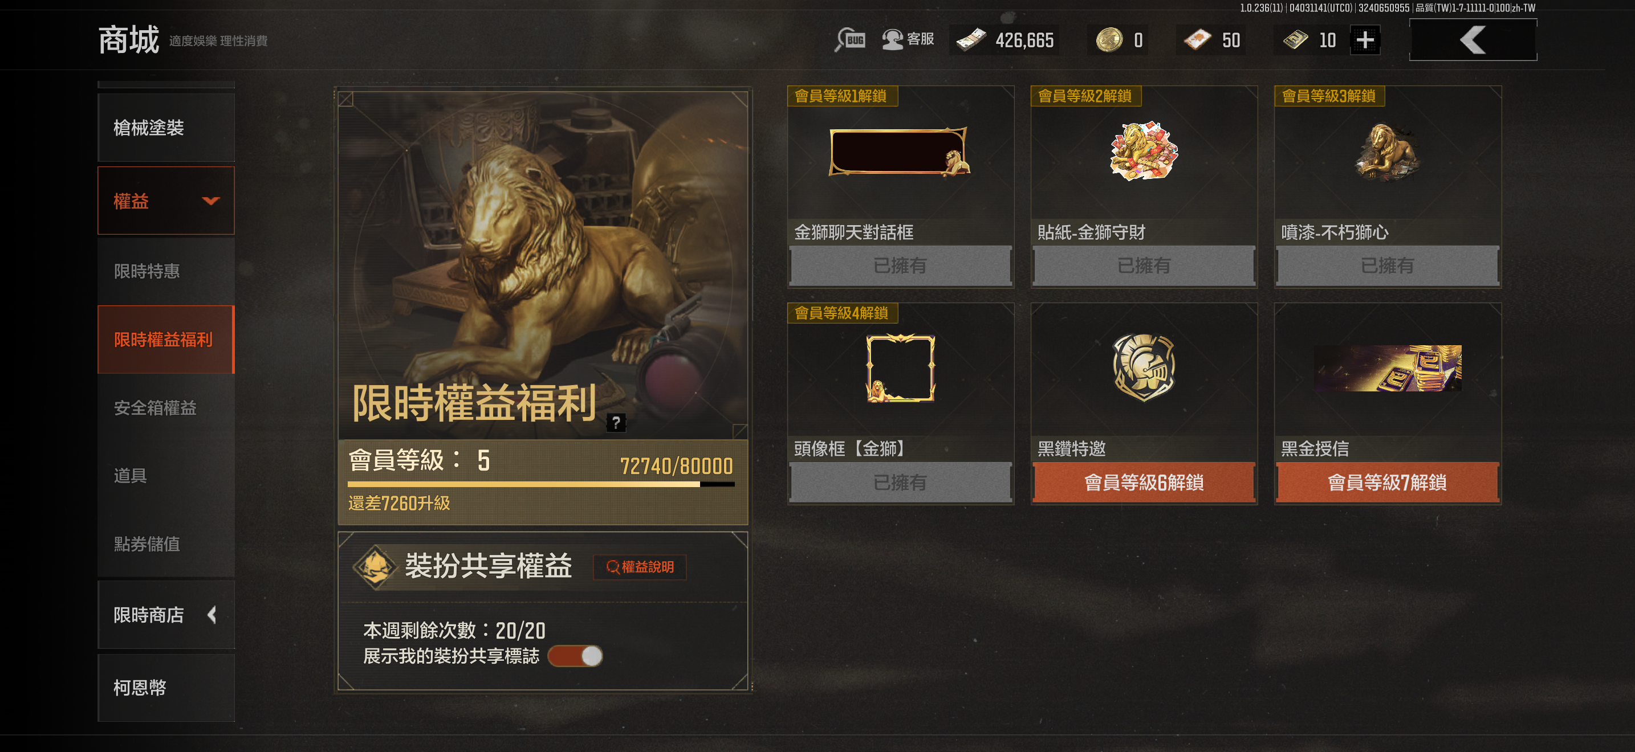Click the gold coin currency icon
This screenshot has width=1635, height=752.
[x=1109, y=40]
